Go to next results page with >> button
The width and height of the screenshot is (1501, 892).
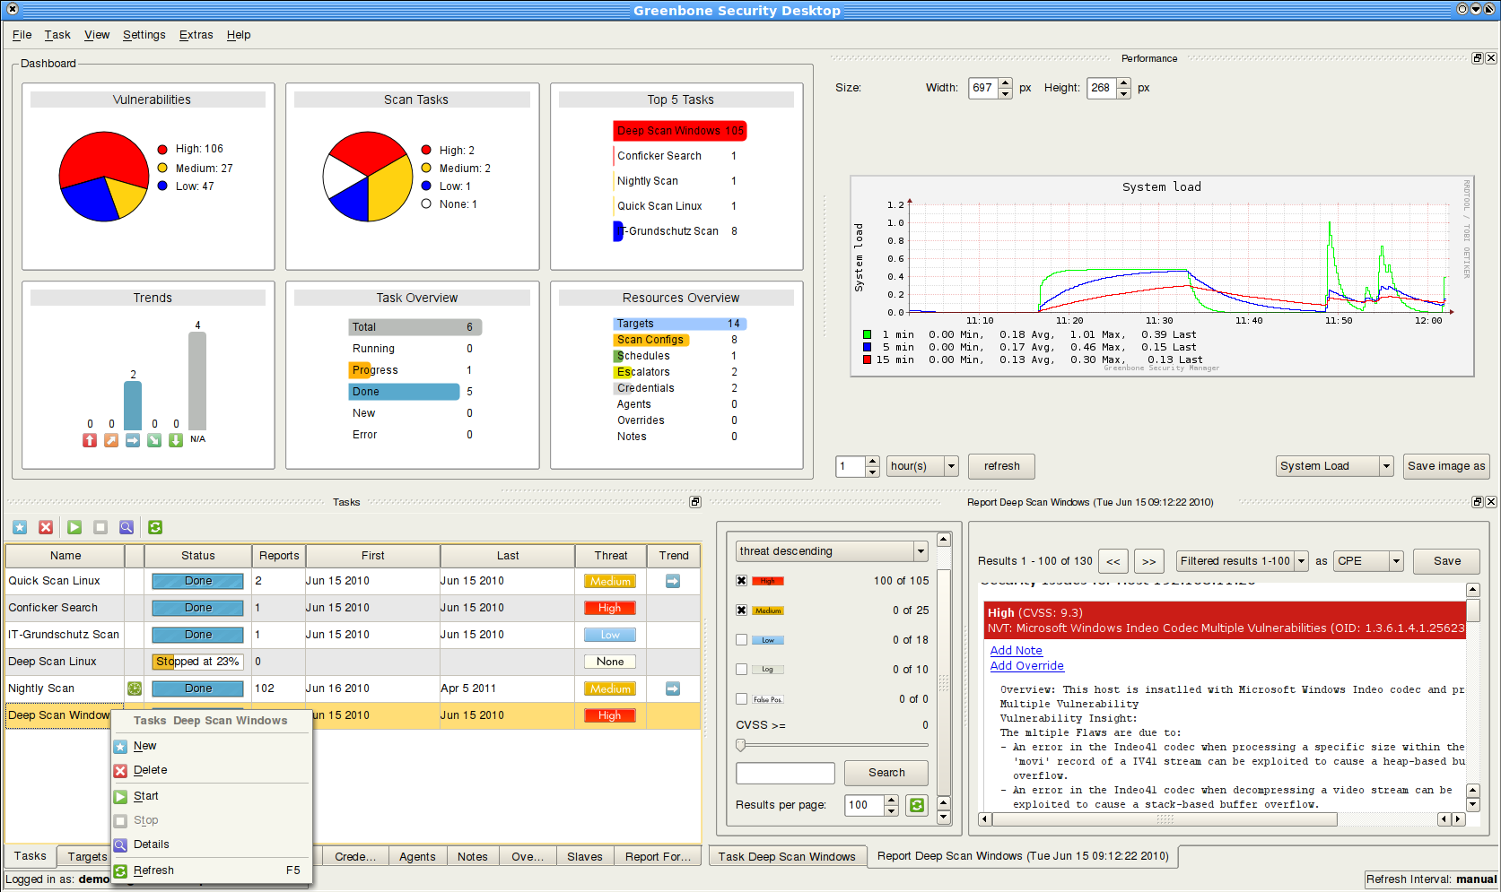click(1149, 561)
